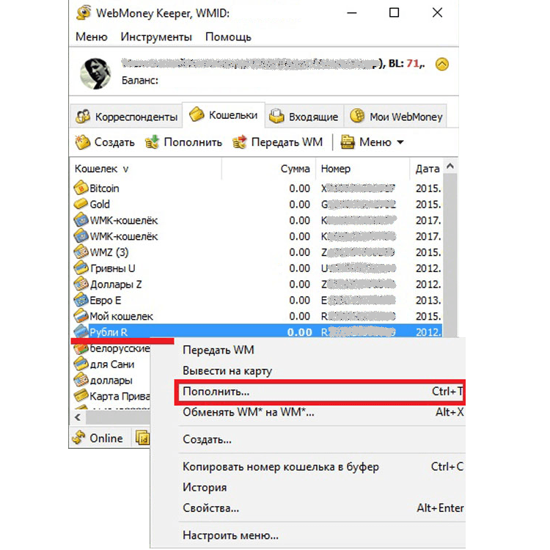Click the Мой кошелек wallet icon
550x550 pixels.
(81, 316)
